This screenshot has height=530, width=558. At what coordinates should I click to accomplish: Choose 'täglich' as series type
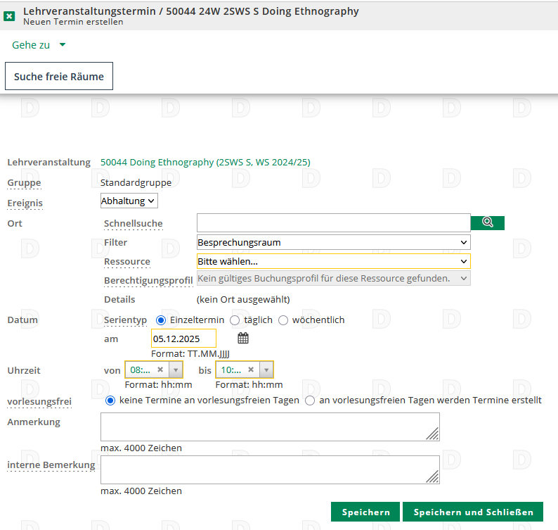coord(235,320)
